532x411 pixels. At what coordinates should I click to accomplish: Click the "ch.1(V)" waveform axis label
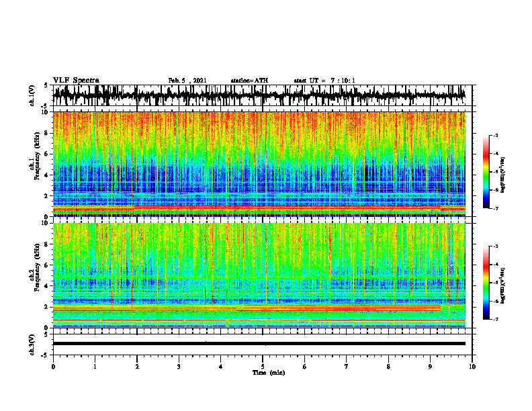pos(32,95)
